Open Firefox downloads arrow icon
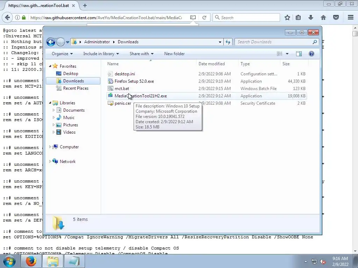The width and height of the screenshot is (358, 268). tap(311, 17)
